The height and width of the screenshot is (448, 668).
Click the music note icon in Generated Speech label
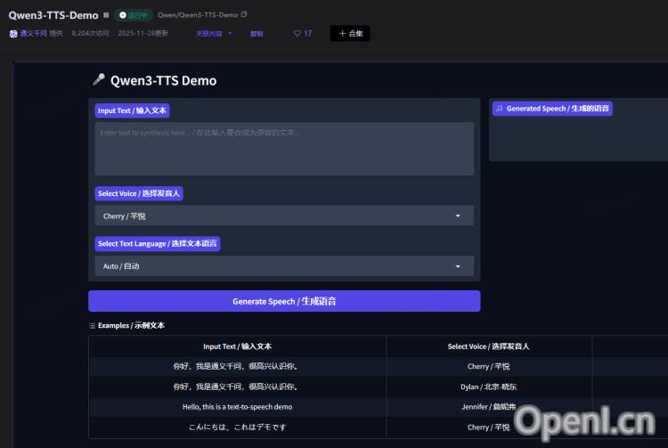[500, 109]
